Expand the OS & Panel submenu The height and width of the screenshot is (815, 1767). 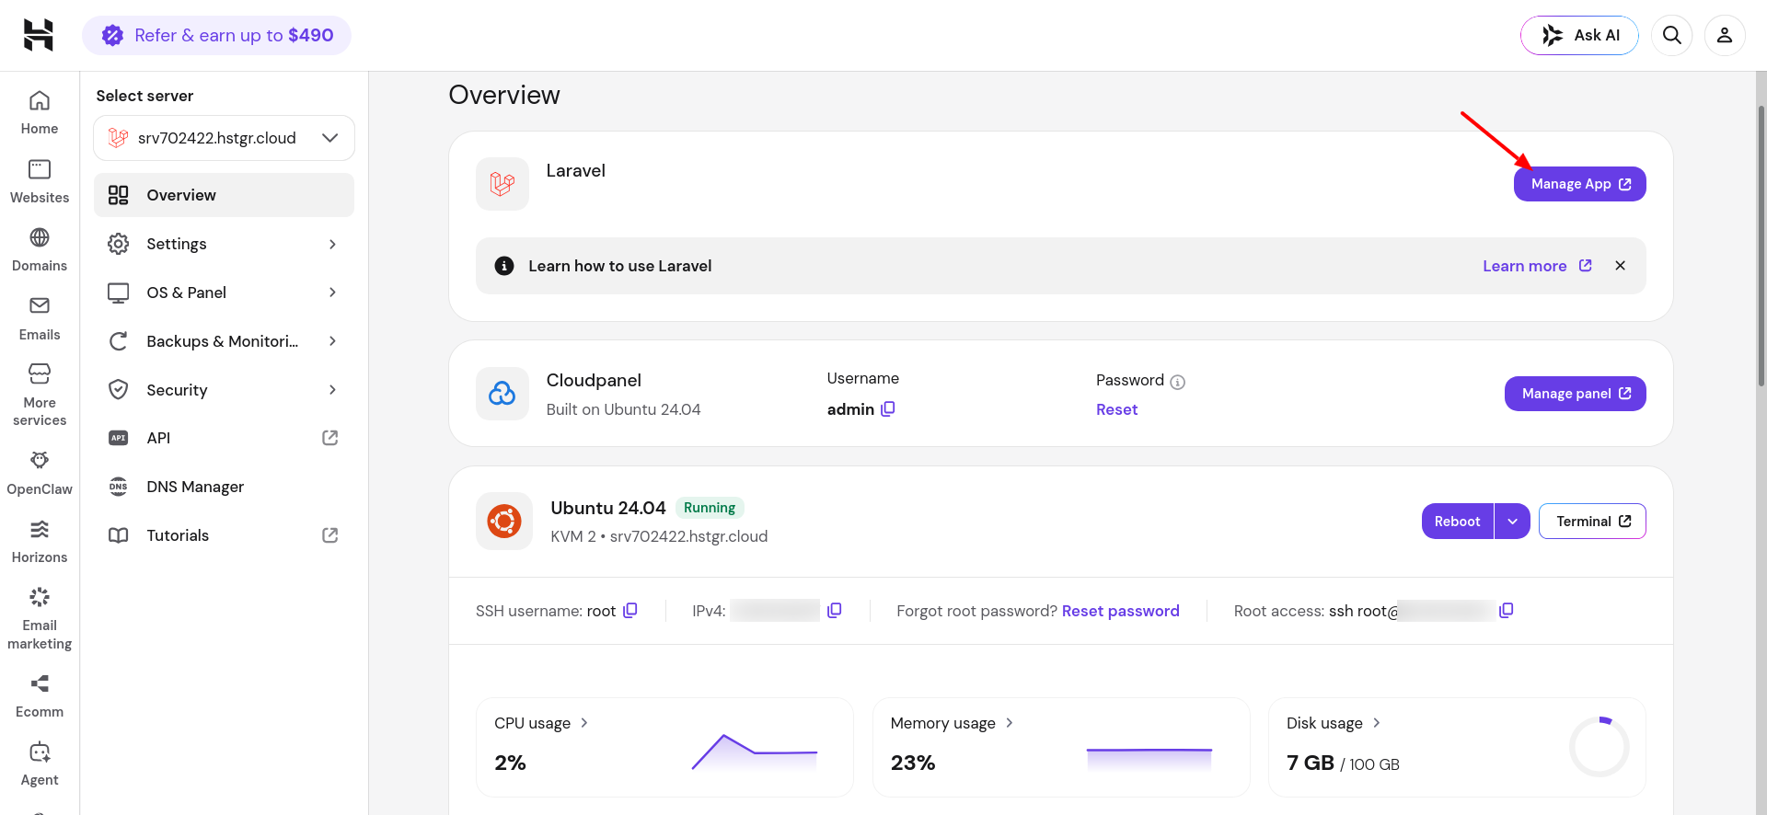pyautogui.click(x=224, y=293)
